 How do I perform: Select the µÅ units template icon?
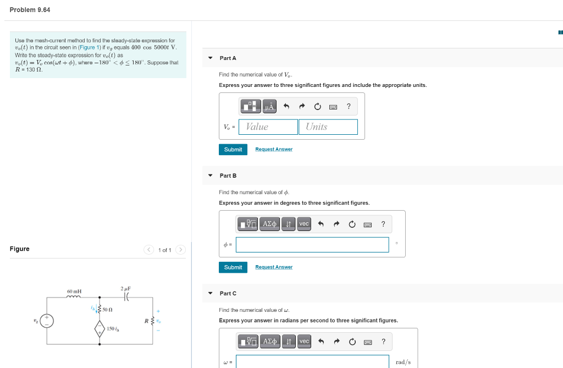269,106
